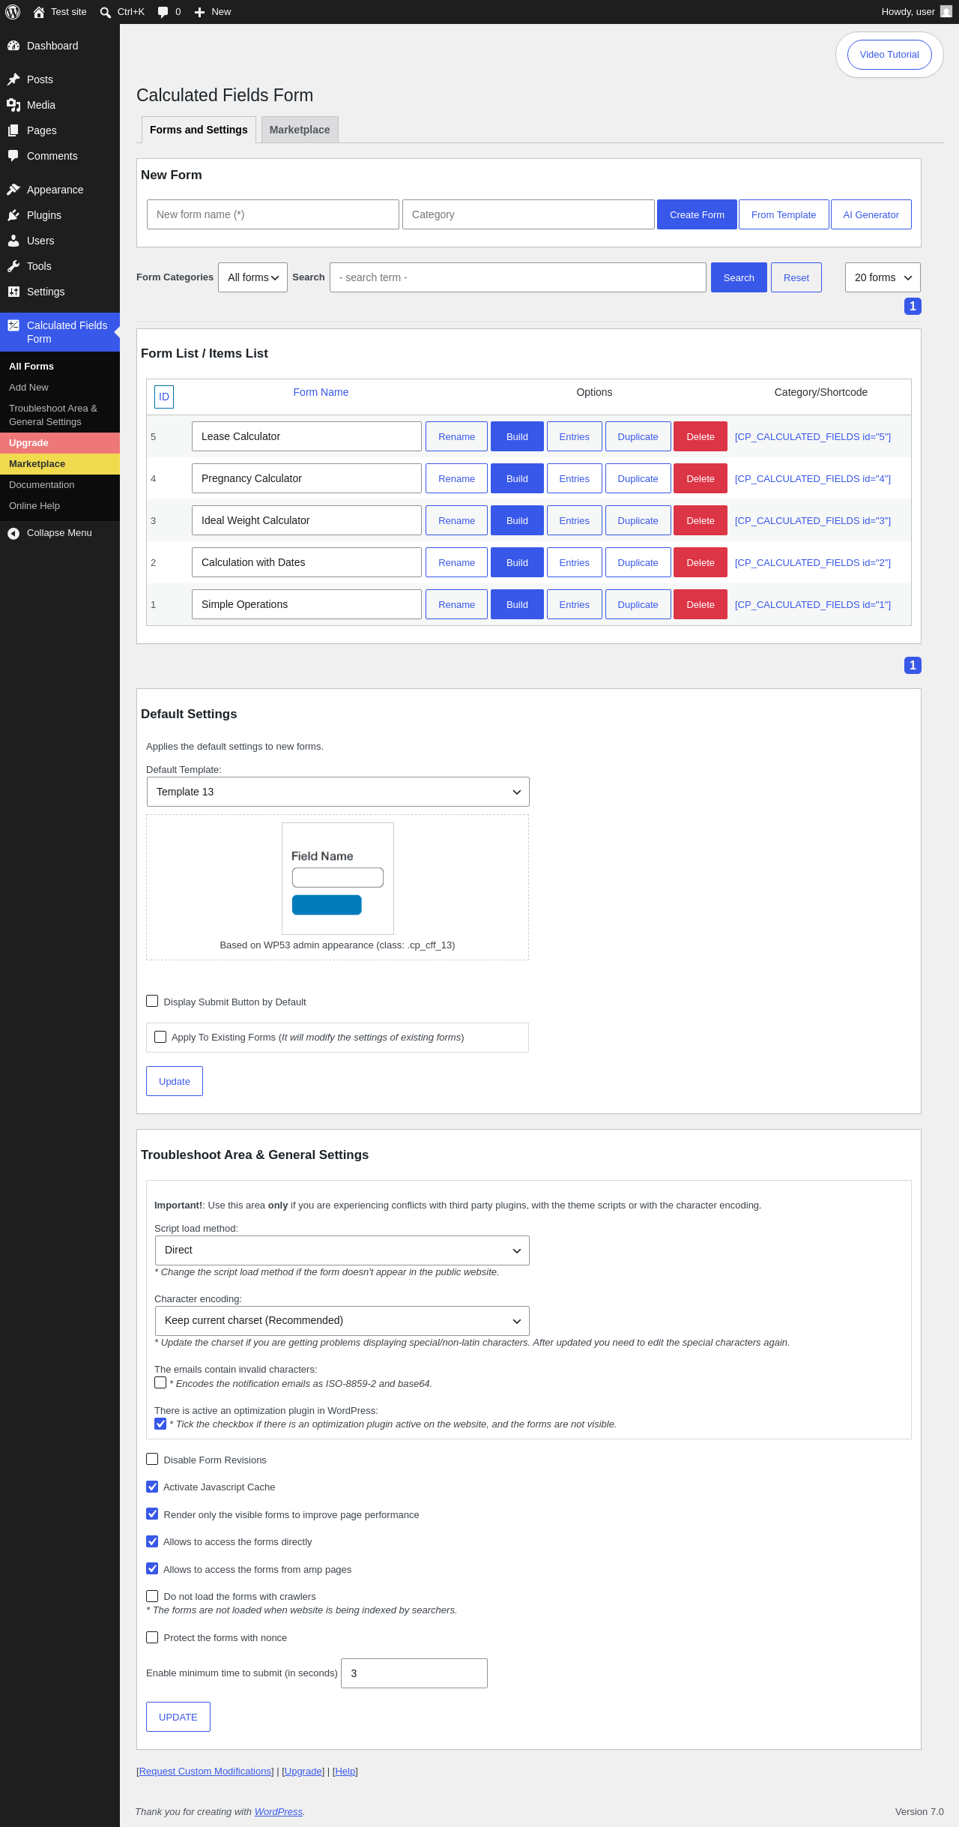Viewport: 959px width, 1827px height.
Task: Open Documentation in the sidebar submenu
Action: (x=41, y=485)
